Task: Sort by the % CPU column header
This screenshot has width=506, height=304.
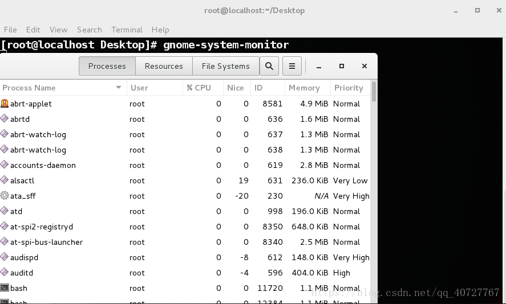Action: tap(203, 88)
